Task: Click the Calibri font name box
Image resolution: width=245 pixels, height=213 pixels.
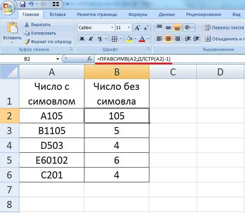Action: click(94, 28)
